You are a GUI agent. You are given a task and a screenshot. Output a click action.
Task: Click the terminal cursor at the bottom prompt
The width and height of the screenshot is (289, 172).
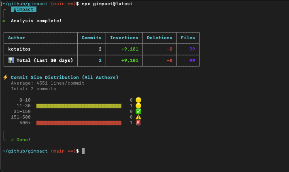pos(83,151)
